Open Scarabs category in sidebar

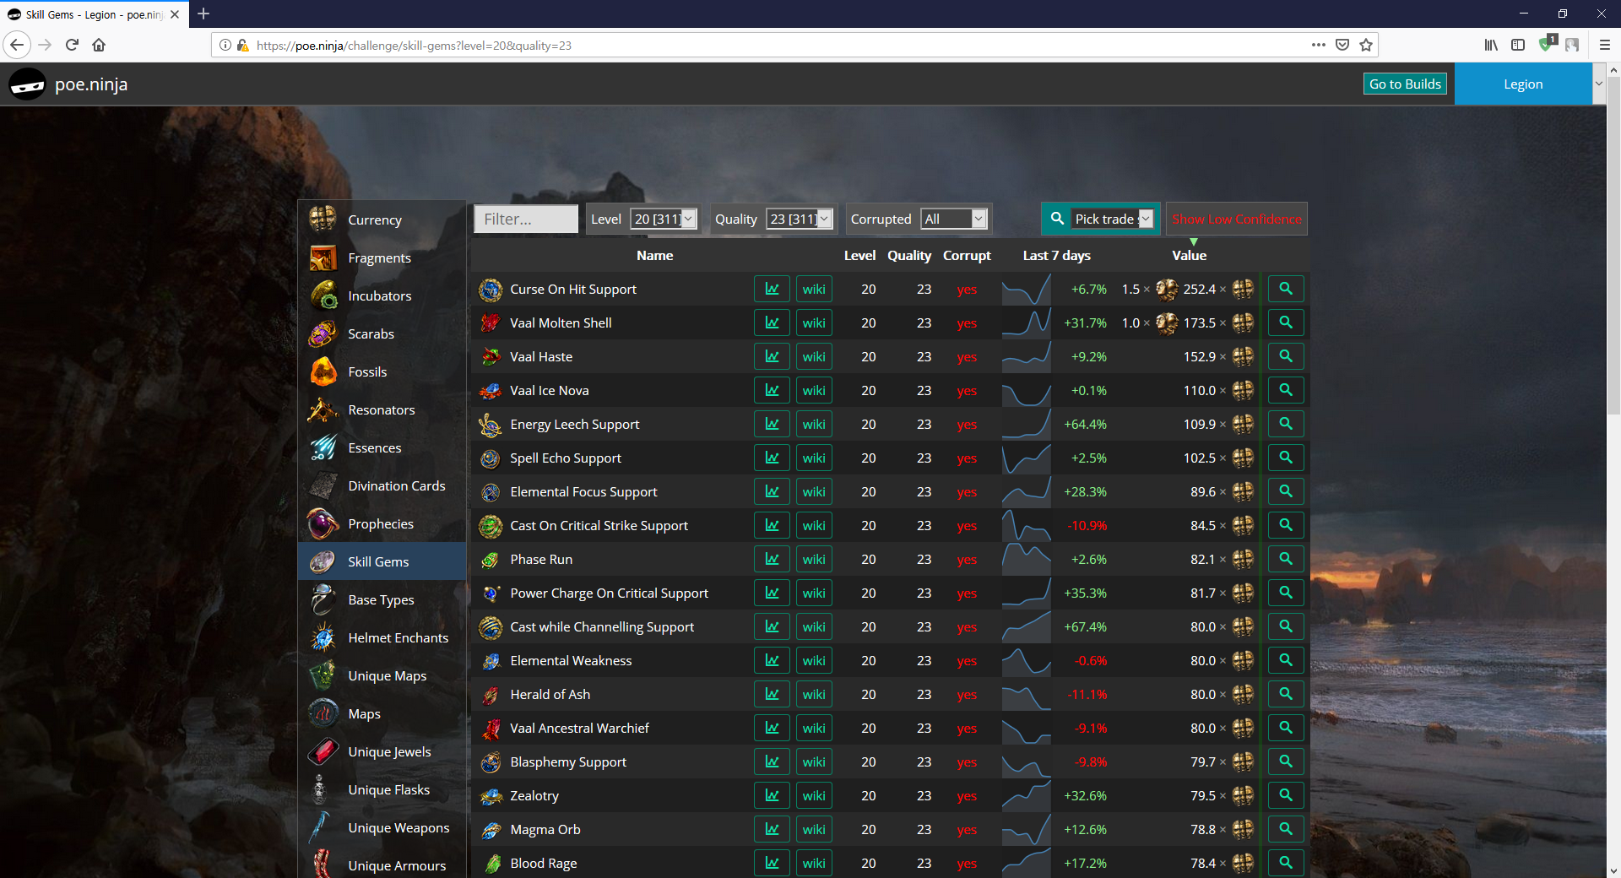(x=382, y=333)
